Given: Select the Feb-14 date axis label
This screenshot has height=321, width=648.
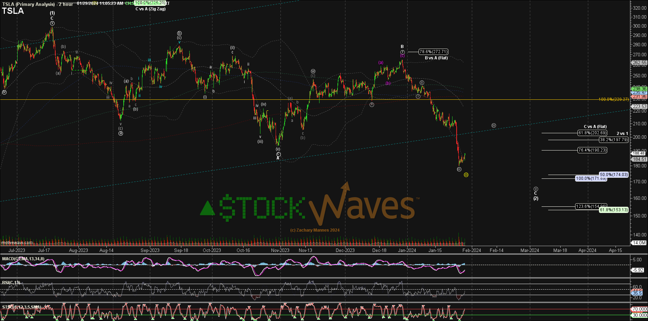Looking at the screenshot, I should point(497,250).
